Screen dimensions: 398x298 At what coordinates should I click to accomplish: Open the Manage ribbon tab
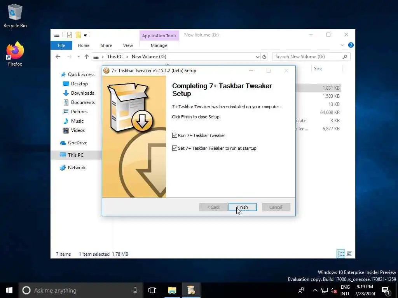[x=159, y=45]
